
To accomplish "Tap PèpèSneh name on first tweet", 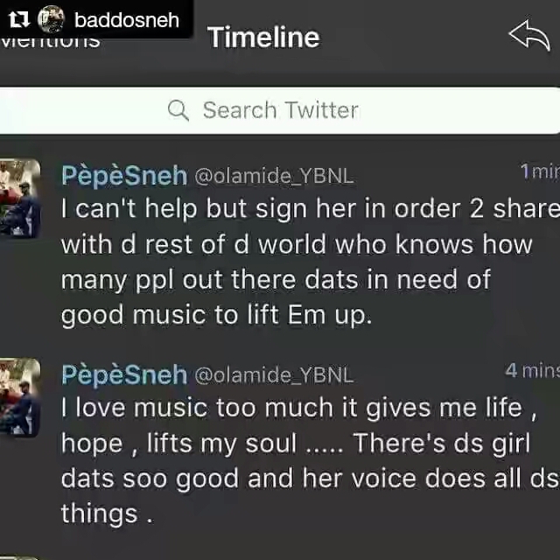I will click(x=124, y=176).
